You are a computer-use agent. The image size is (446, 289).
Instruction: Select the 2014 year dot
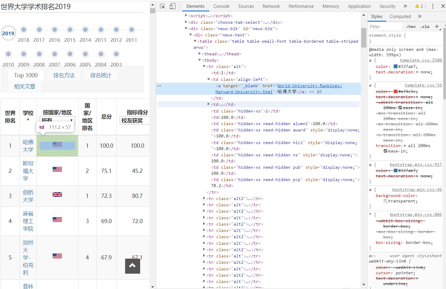pos(85,29)
